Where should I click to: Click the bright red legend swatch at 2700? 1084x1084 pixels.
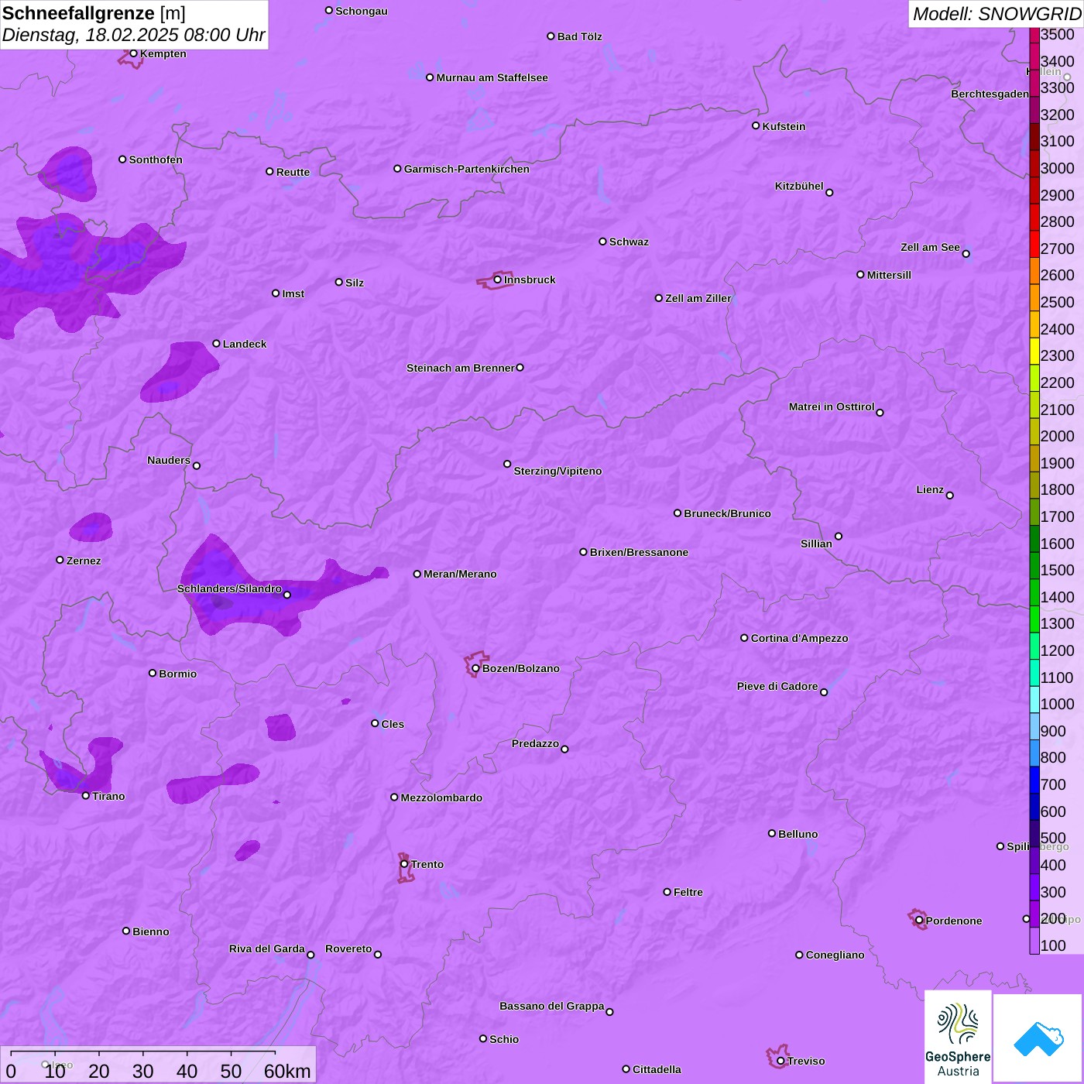pyautogui.click(x=1034, y=244)
